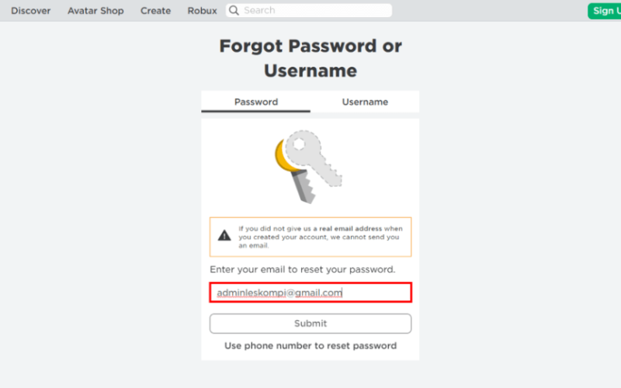Click the email address input field

[x=310, y=293]
